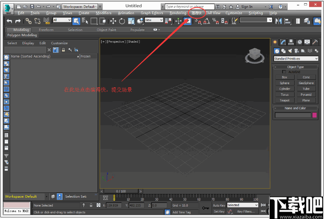Click the Undo arrow in main toolbar
This screenshot has height=219, width=324.
(9, 21)
